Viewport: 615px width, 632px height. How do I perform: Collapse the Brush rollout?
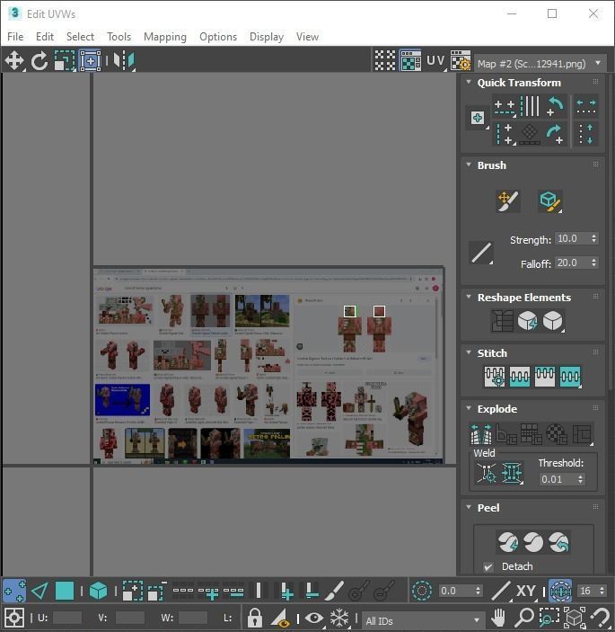pyautogui.click(x=469, y=165)
